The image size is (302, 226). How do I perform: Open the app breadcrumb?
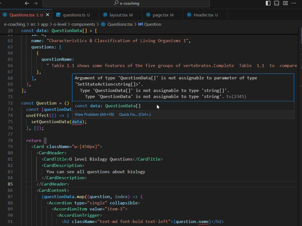coord(44,24)
